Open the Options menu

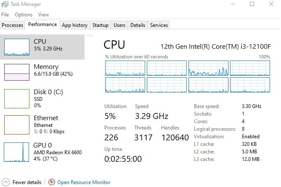[x=24, y=15]
